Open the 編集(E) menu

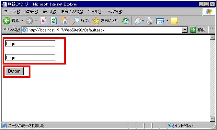32,12
